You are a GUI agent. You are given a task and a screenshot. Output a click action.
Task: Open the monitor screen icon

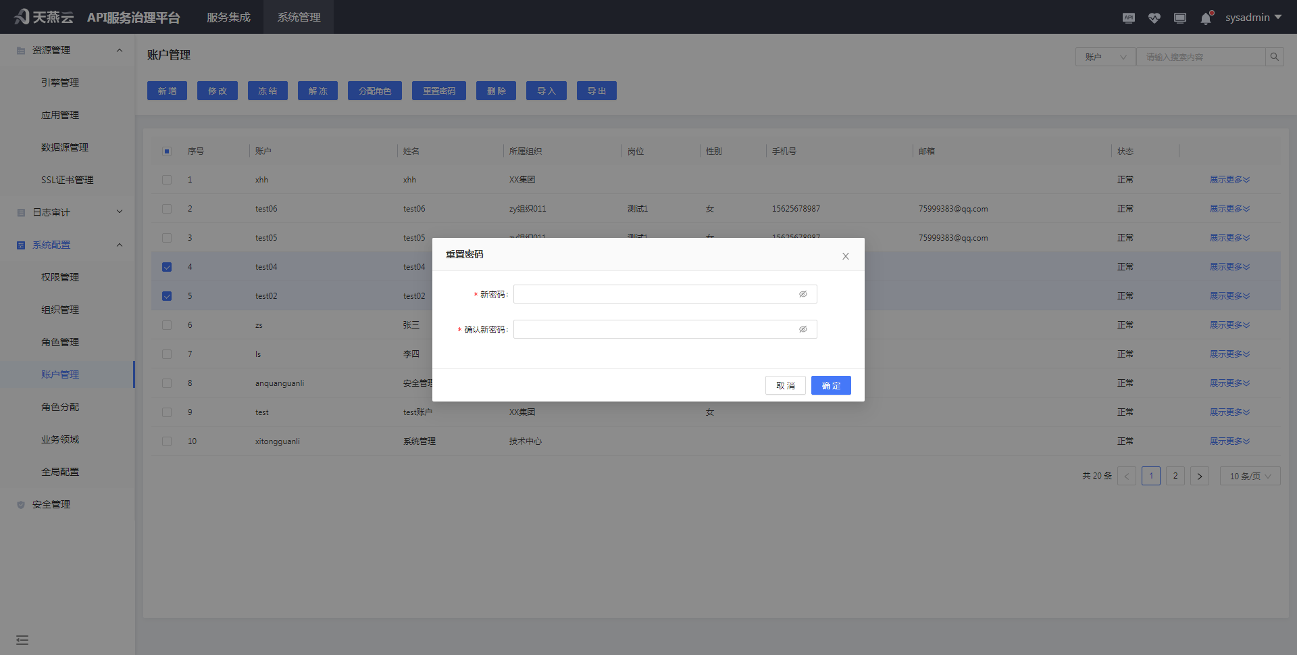click(x=1180, y=18)
